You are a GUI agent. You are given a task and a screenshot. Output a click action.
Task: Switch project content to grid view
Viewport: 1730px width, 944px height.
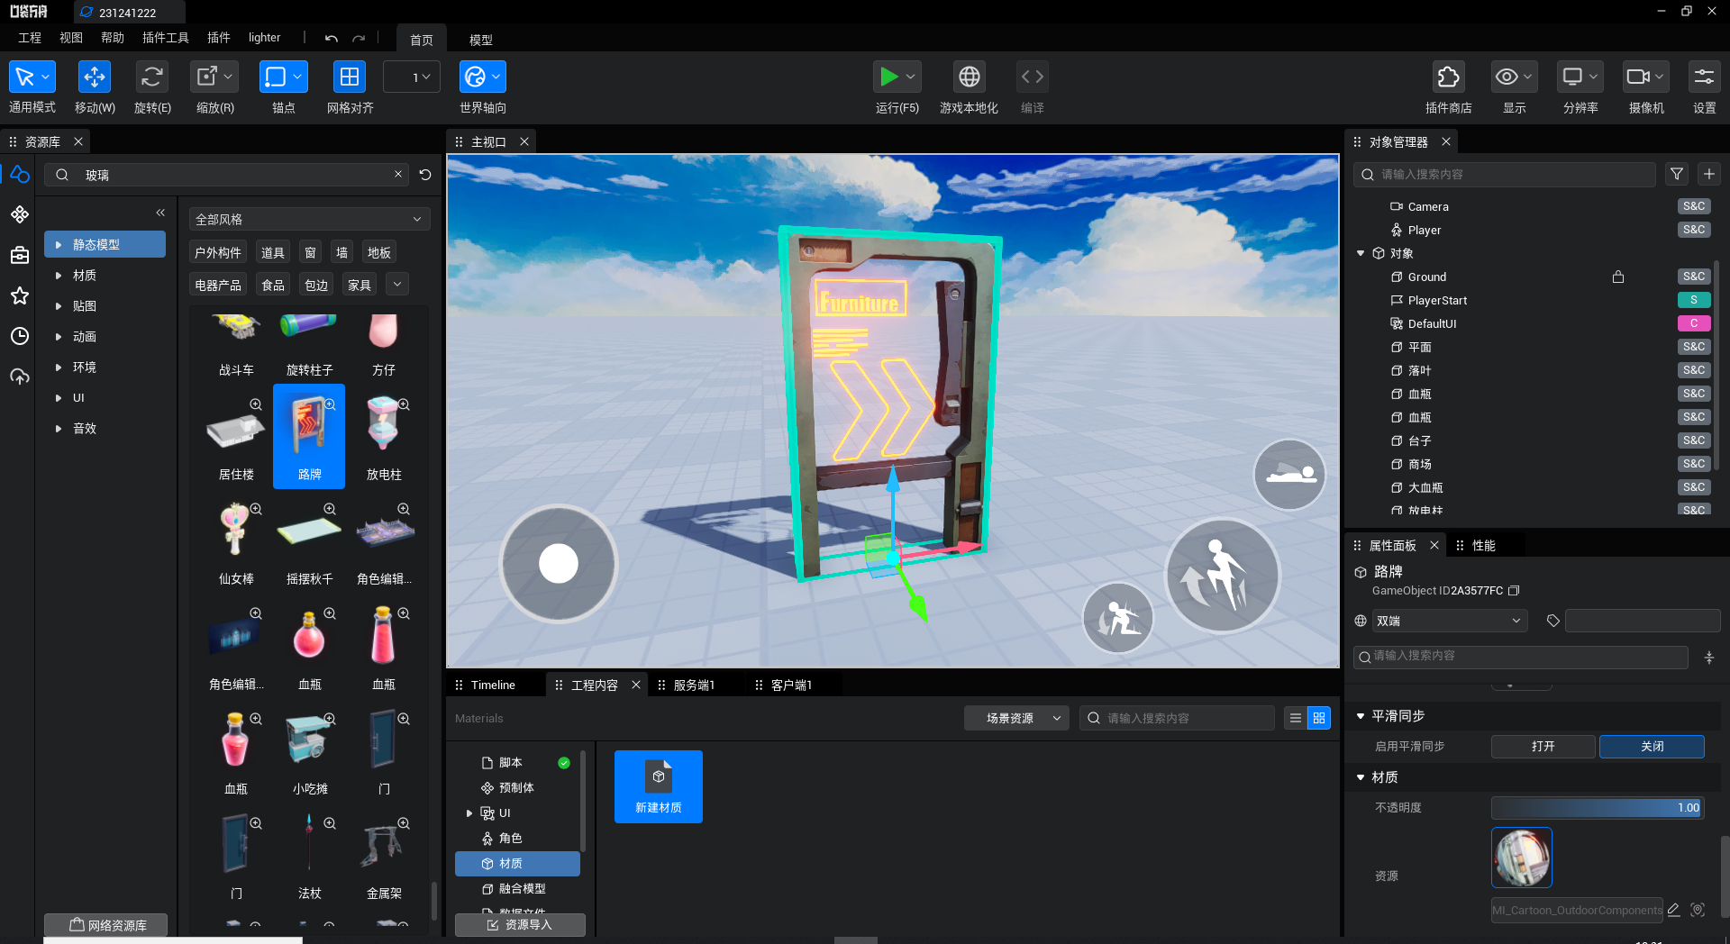point(1319,718)
